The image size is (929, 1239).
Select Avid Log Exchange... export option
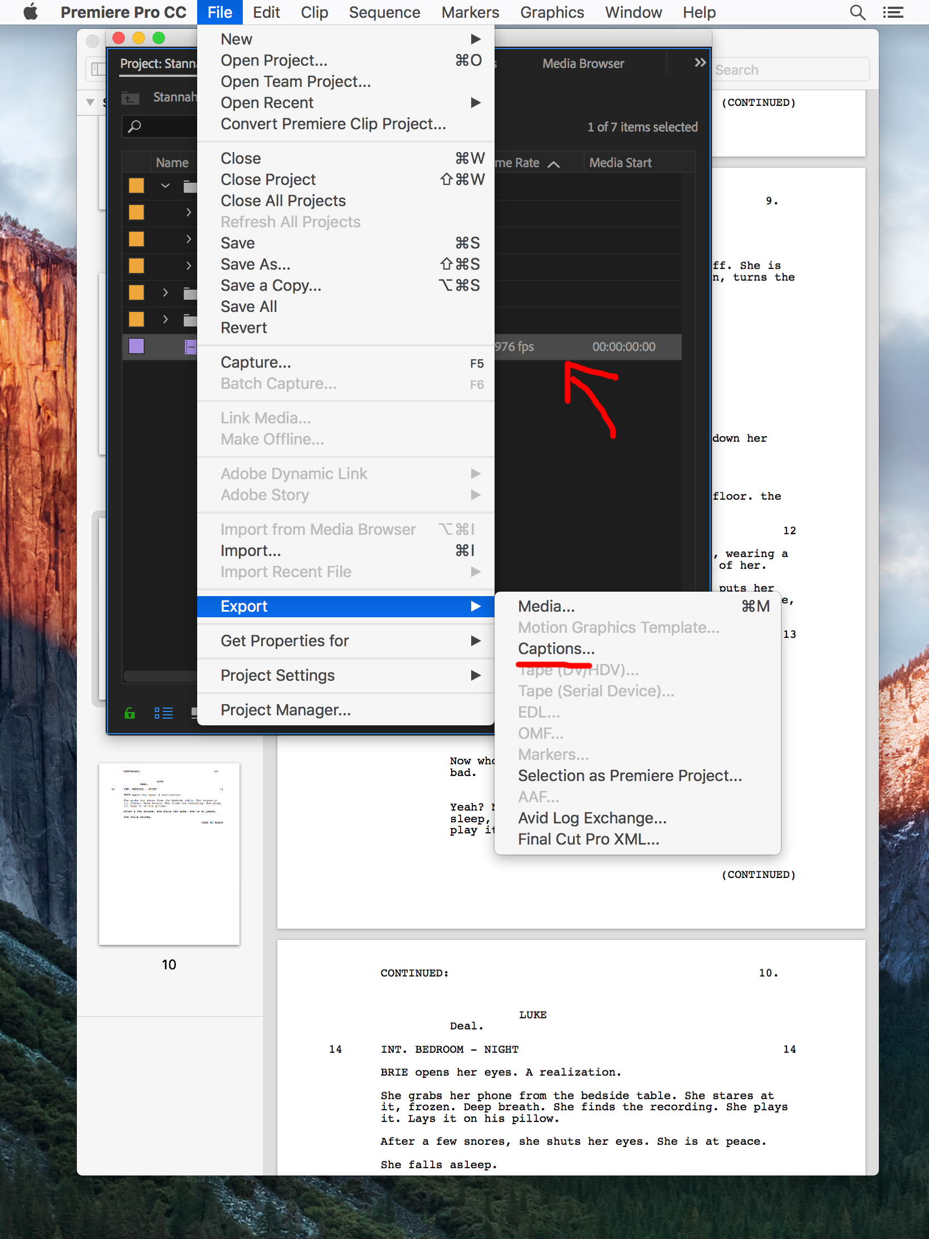[x=637, y=818]
